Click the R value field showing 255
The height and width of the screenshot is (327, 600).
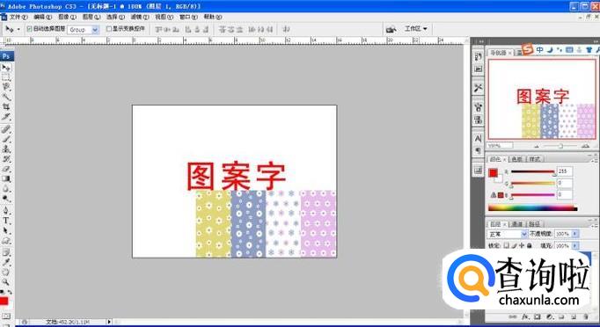click(x=565, y=171)
